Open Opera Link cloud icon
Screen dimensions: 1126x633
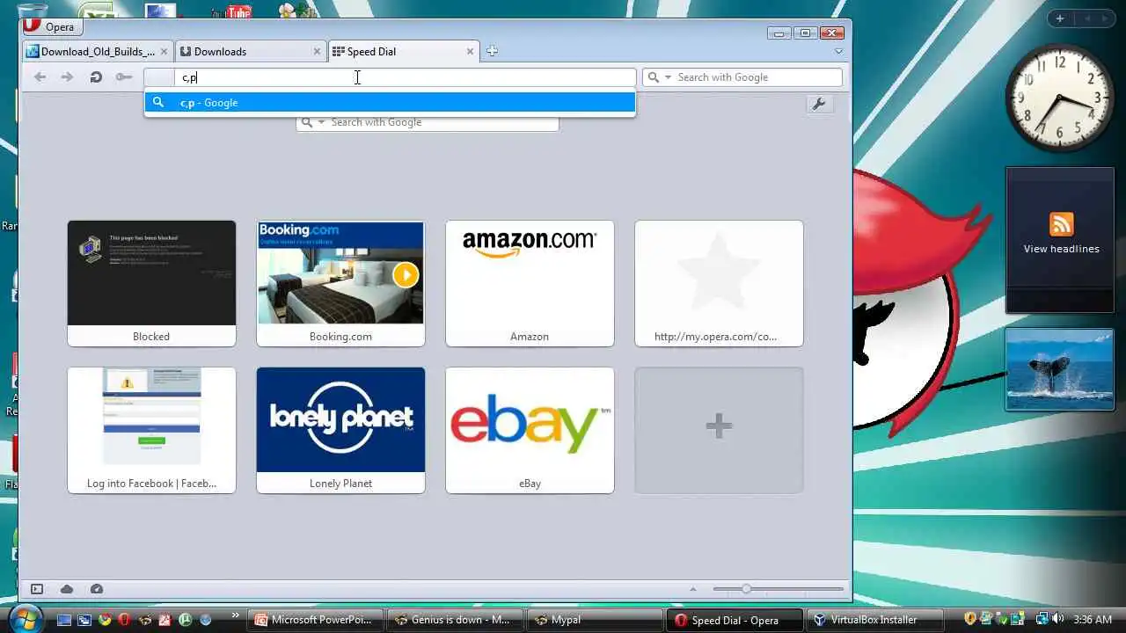67,589
